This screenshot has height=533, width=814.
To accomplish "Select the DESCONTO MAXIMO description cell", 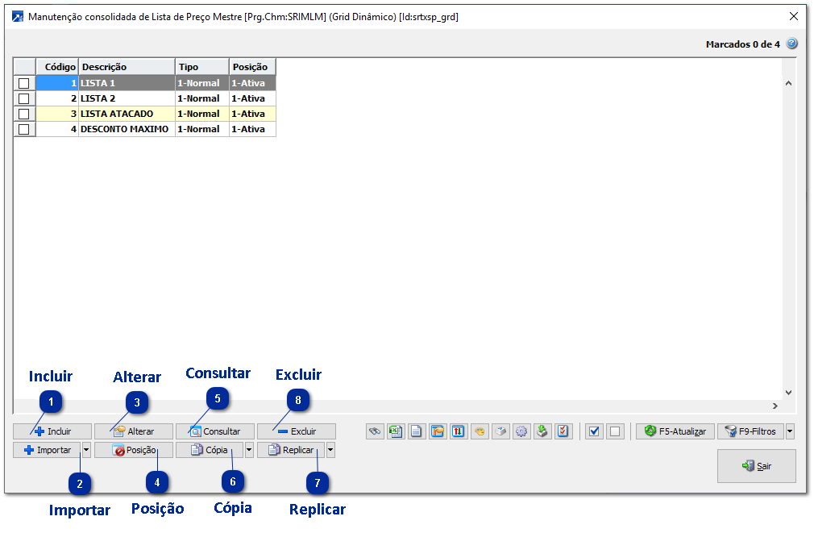I will [127, 129].
